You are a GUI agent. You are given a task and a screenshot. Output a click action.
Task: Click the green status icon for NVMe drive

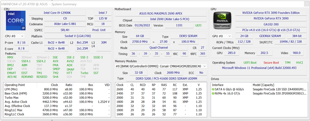[x=213, y=94]
